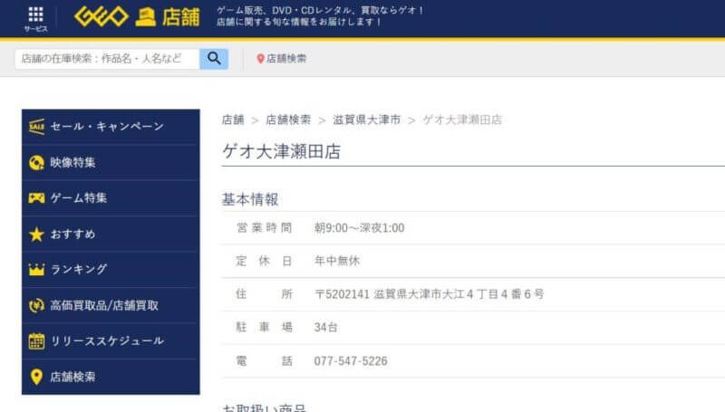Click the 定休日 row label

pyautogui.click(x=265, y=261)
